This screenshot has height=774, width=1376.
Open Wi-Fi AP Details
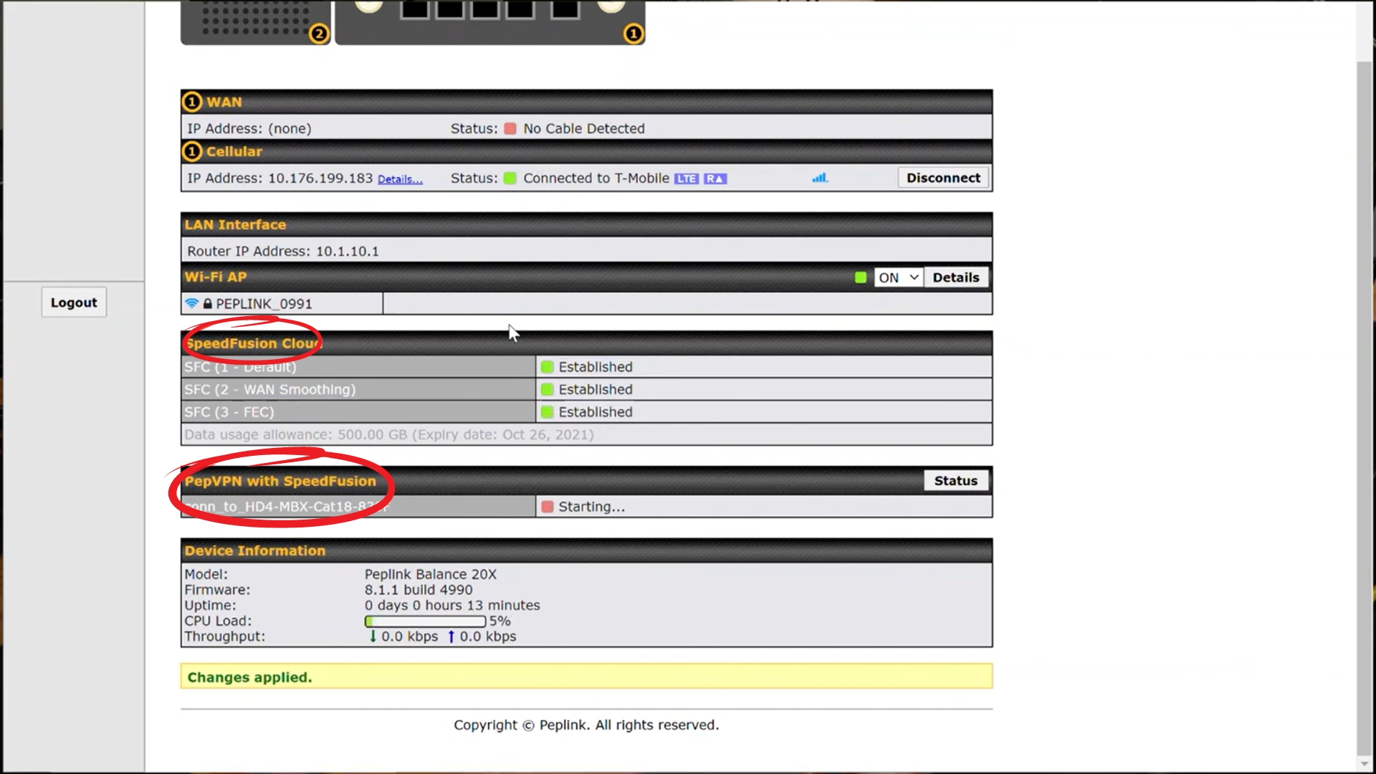(955, 277)
